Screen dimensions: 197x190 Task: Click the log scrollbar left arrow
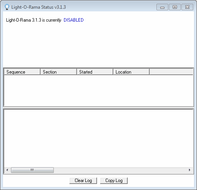(7, 170)
